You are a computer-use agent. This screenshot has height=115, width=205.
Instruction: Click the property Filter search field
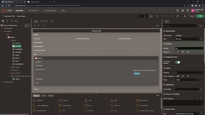point(180,26)
